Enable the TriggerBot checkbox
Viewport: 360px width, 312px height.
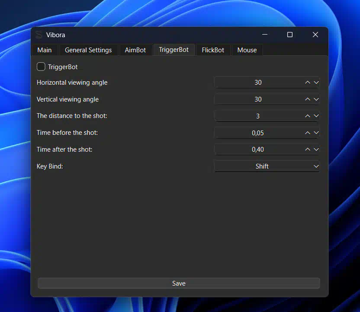click(41, 67)
